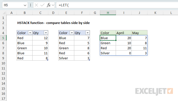Select row 16 header
The image size is (178, 101).
[3, 93]
